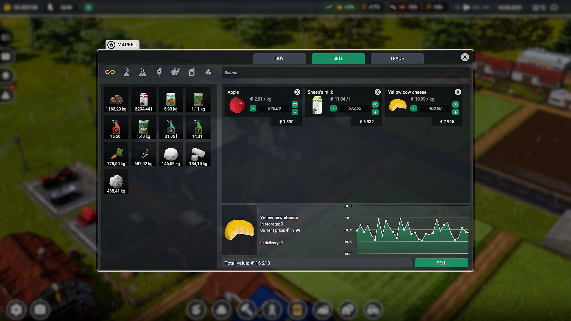Set maximum Yellow cow cheese with infinity
Viewport: 571px width, 321px height.
[x=455, y=104]
